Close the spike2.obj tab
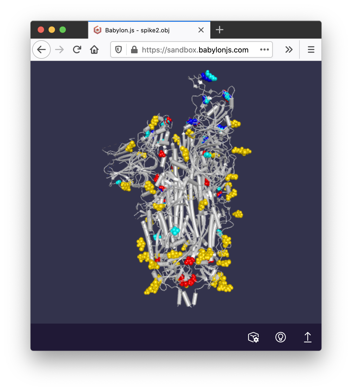 201,30
